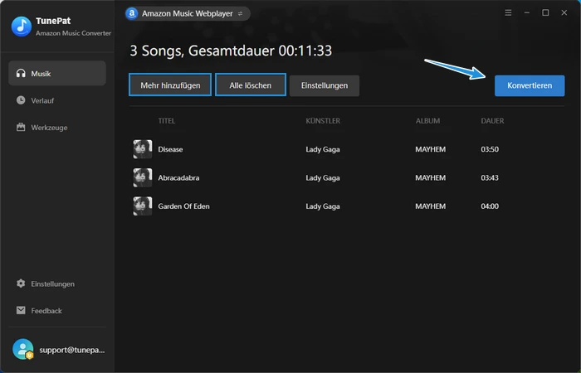Close the TunePat window
The width and height of the screenshot is (581, 373).
[564, 13]
